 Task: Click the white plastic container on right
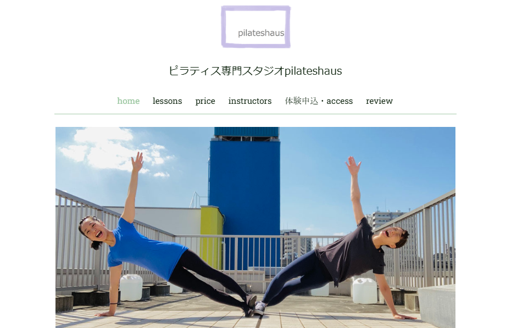[364, 291]
